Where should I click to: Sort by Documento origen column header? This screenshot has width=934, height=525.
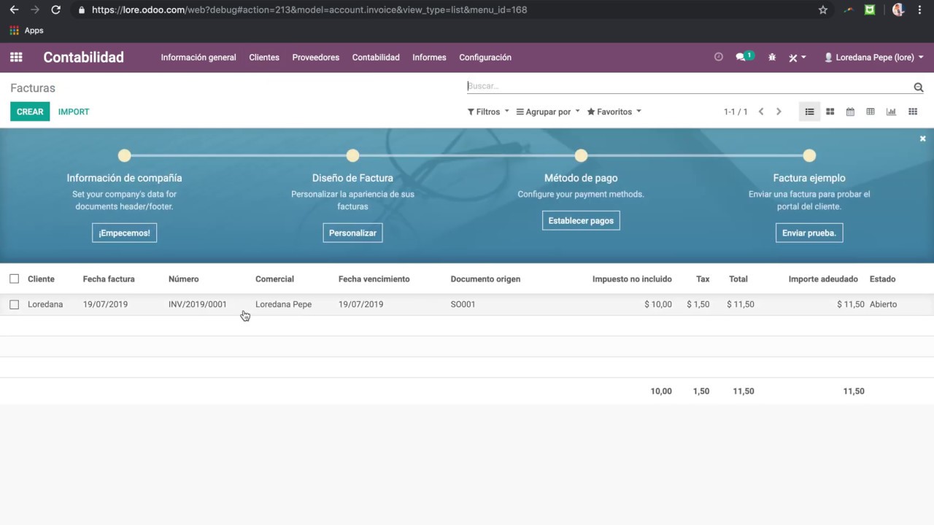pyautogui.click(x=485, y=279)
